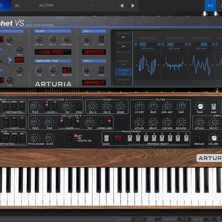Toggle the LFO 2 sync switch
Image resolution: width=222 pixels, height=222 pixels.
pyautogui.click(x=101, y=70)
